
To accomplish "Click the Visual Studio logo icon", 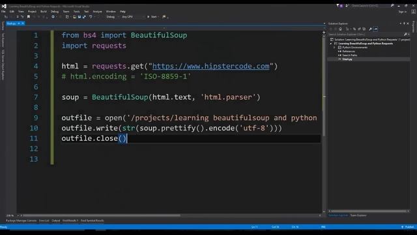I will point(4,6).
